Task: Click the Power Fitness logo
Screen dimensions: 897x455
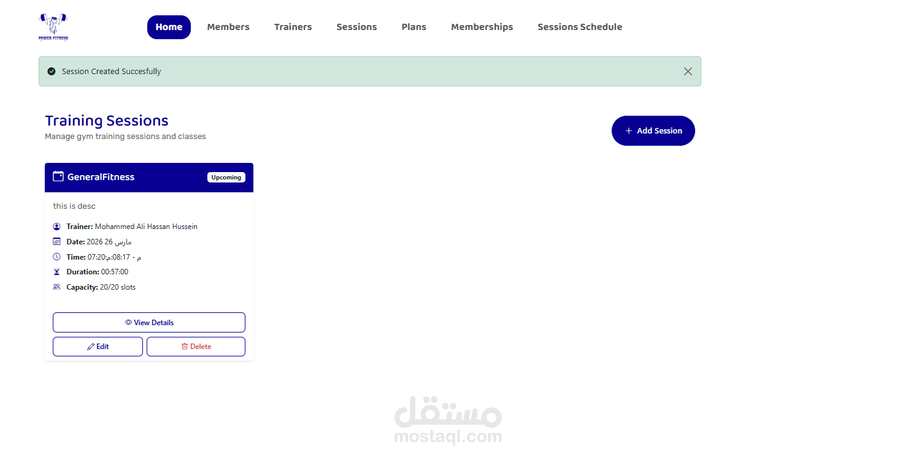Action: 53,27
